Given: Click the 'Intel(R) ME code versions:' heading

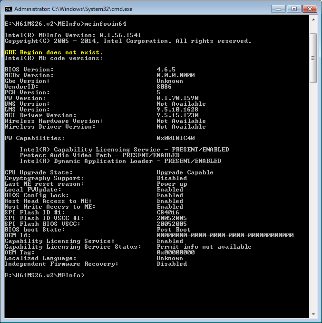Looking at the screenshot, I should click(54, 58).
